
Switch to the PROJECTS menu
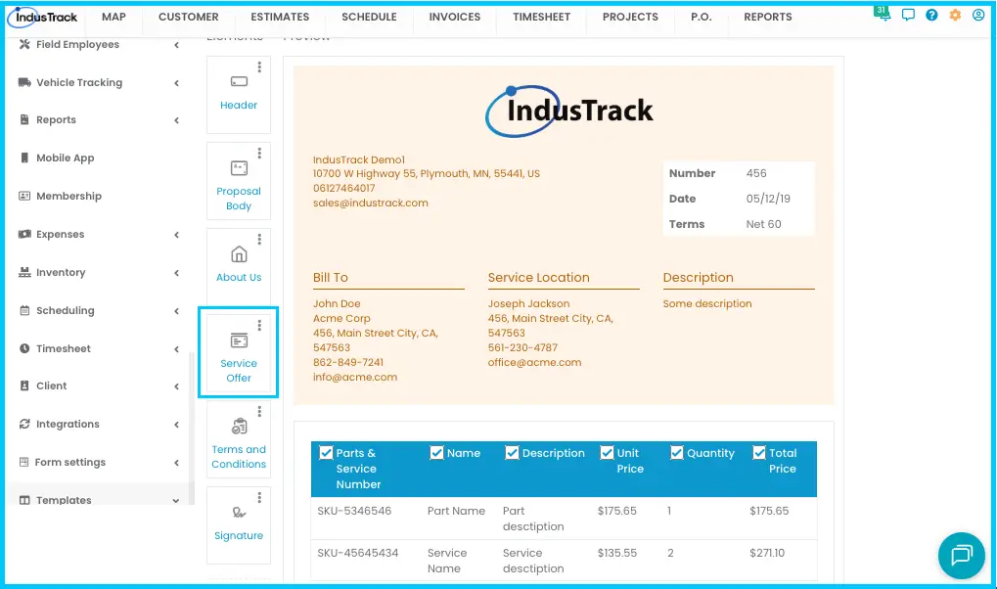630,18
